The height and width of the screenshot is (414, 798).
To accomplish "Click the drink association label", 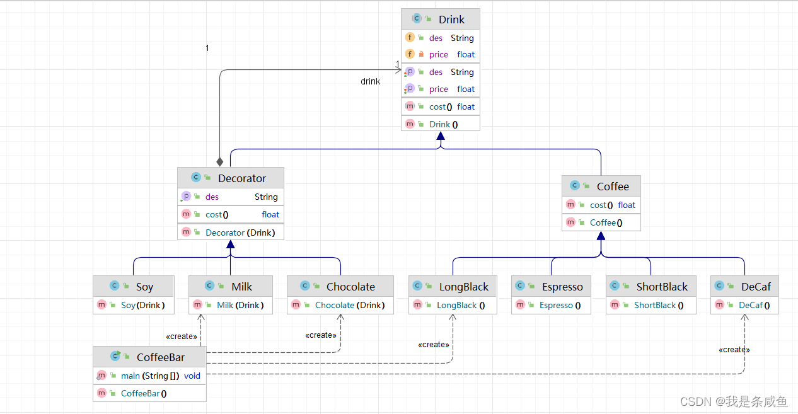I will 370,81.
